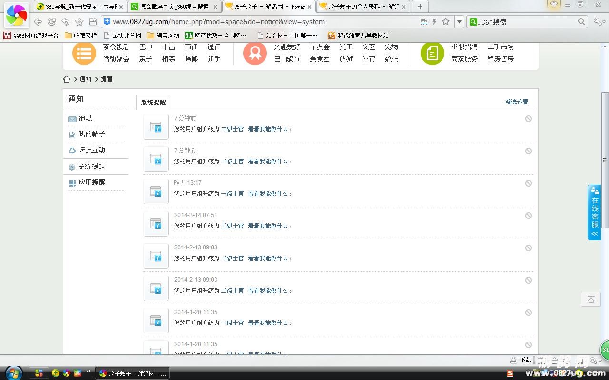Viewport: 609px width, 380px height.
Task: Click the home icon in the breadcrumb
Action: point(67,79)
